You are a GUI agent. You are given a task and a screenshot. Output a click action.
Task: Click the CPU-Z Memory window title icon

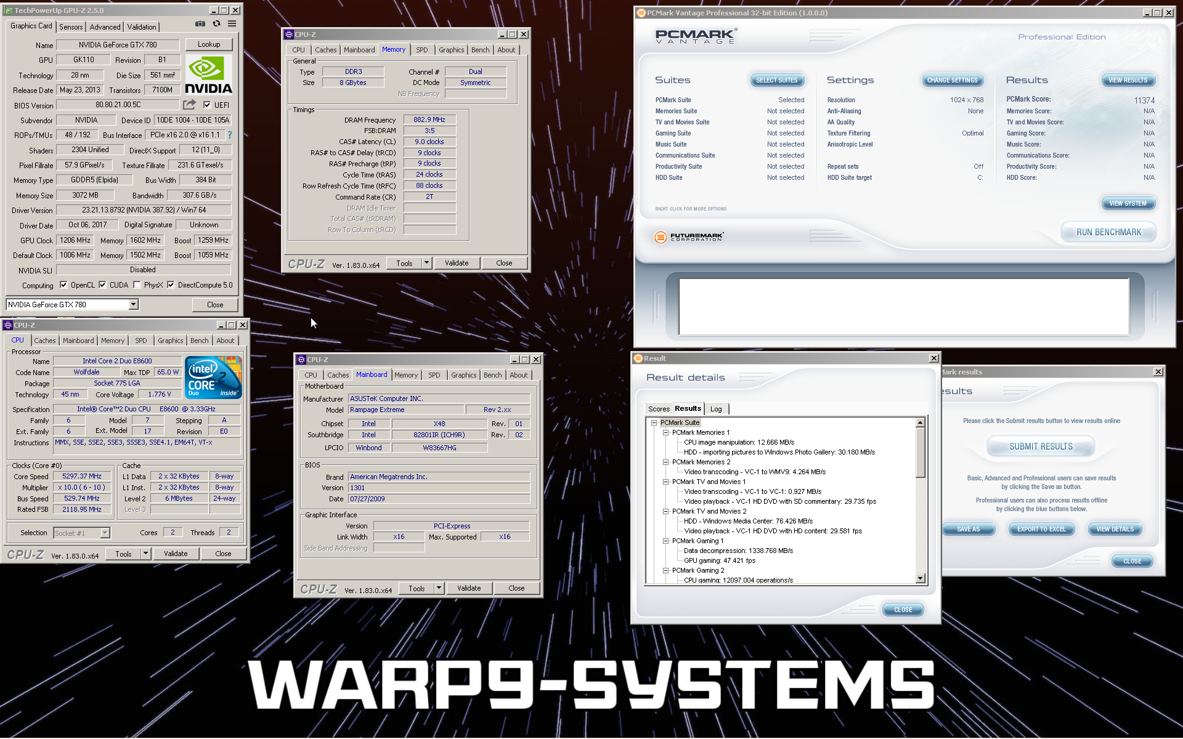click(289, 34)
